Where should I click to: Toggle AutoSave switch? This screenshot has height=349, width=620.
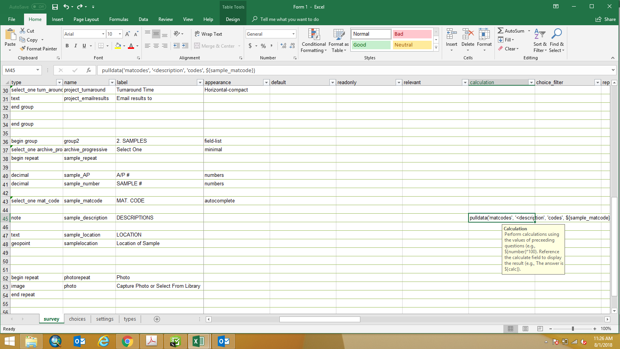pyautogui.click(x=39, y=7)
